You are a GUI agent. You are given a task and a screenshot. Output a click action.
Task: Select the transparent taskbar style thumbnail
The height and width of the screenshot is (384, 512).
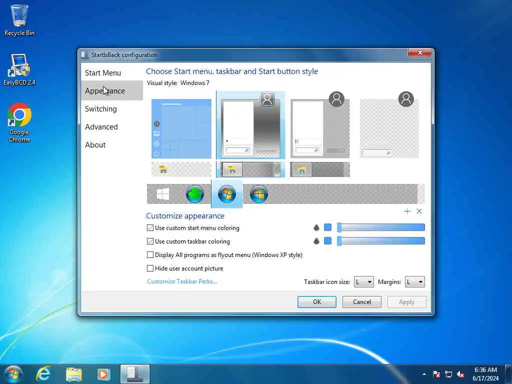181,169
